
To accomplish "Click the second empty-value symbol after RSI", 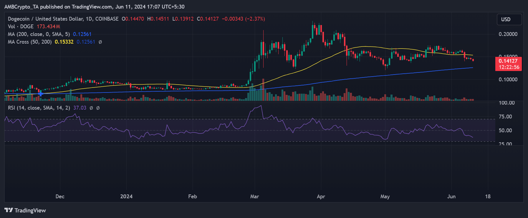I will [98, 108].
